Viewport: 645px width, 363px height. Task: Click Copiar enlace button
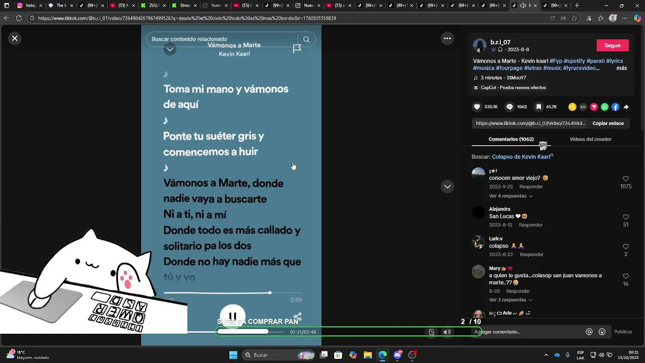[x=608, y=123]
